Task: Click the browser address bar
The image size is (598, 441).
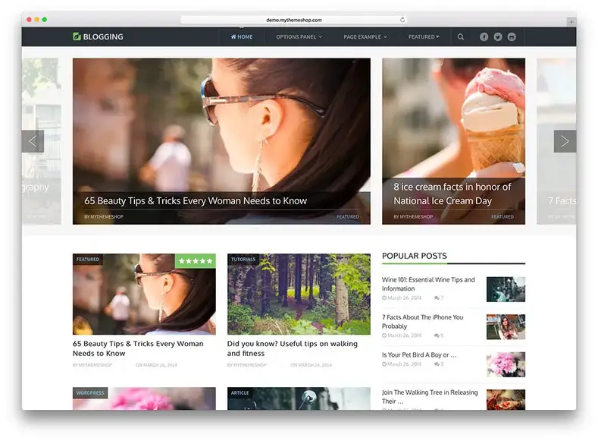Action: (x=293, y=20)
